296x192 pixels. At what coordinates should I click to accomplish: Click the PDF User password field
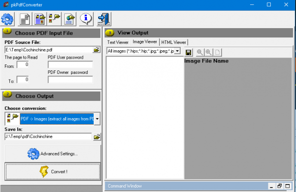70,64
